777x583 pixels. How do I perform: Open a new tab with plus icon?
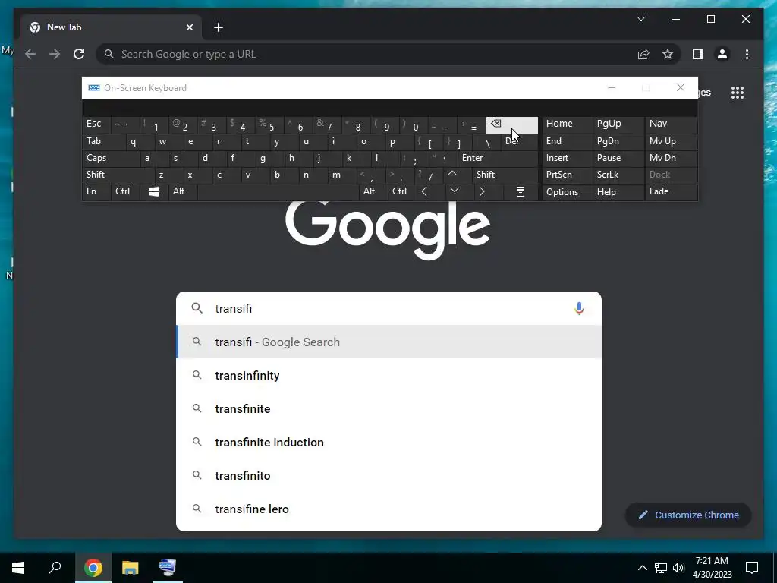(x=219, y=27)
